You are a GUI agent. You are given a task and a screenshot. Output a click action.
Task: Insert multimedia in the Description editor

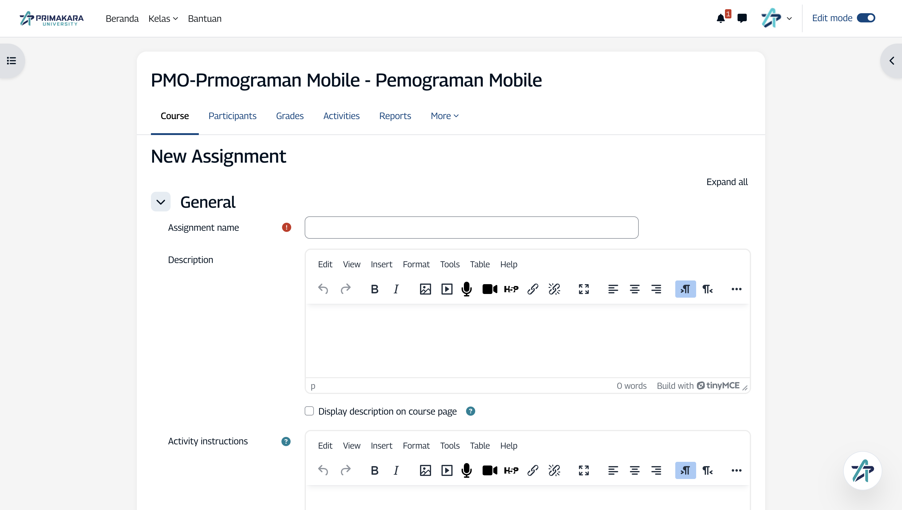[447, 289]
